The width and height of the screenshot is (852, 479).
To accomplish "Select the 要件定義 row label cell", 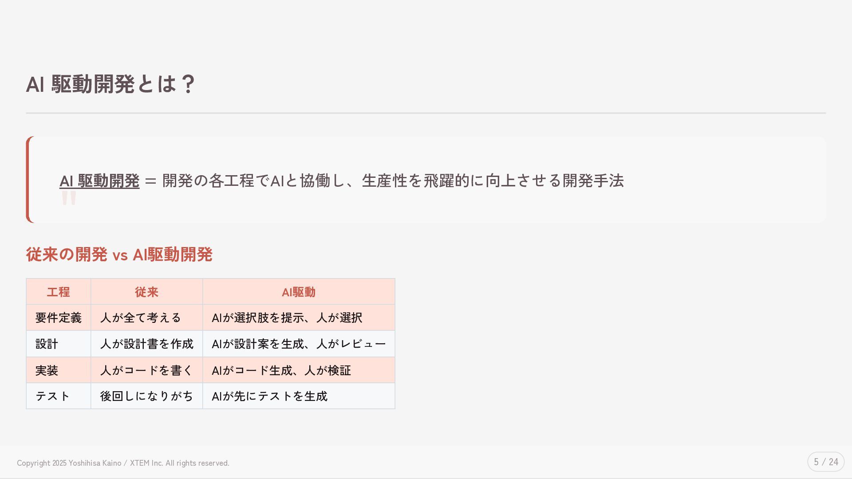I will point(58,318).
